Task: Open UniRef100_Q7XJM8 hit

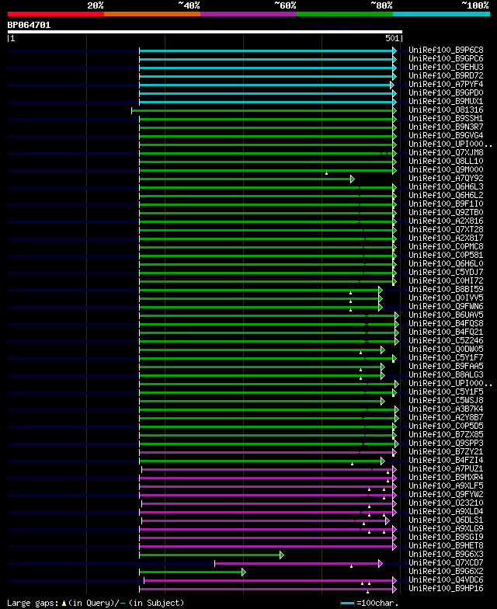Action: click(446, 152)
